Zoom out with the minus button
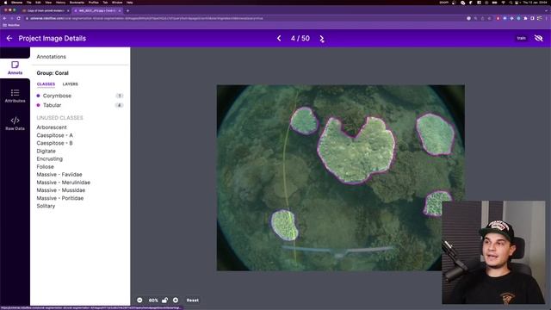 [x=139, y=301]
